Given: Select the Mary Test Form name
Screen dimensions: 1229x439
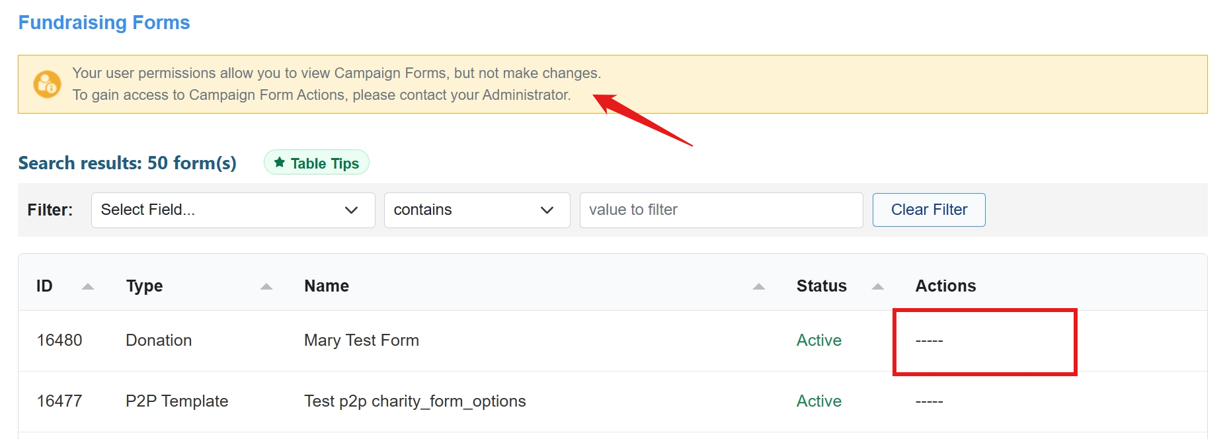Looking at the screenshot, I should point(361,340).
